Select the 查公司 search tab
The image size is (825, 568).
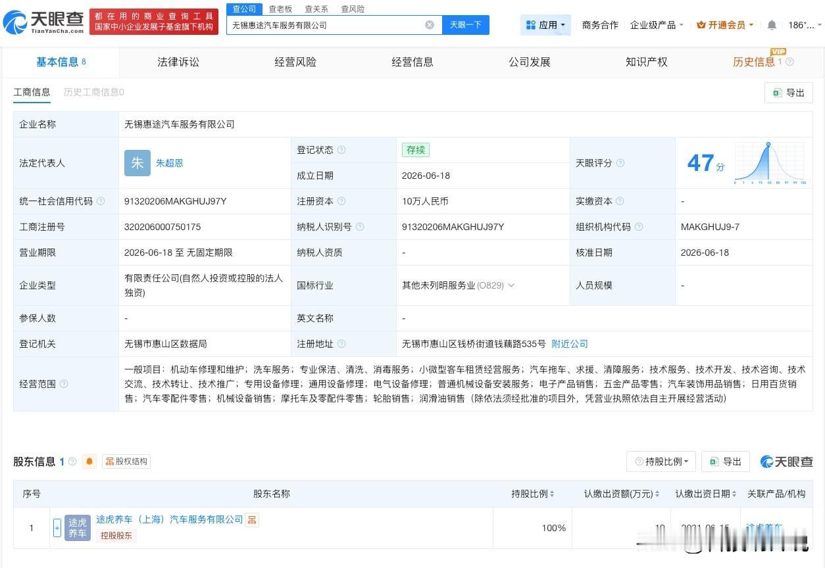[244, 9]
